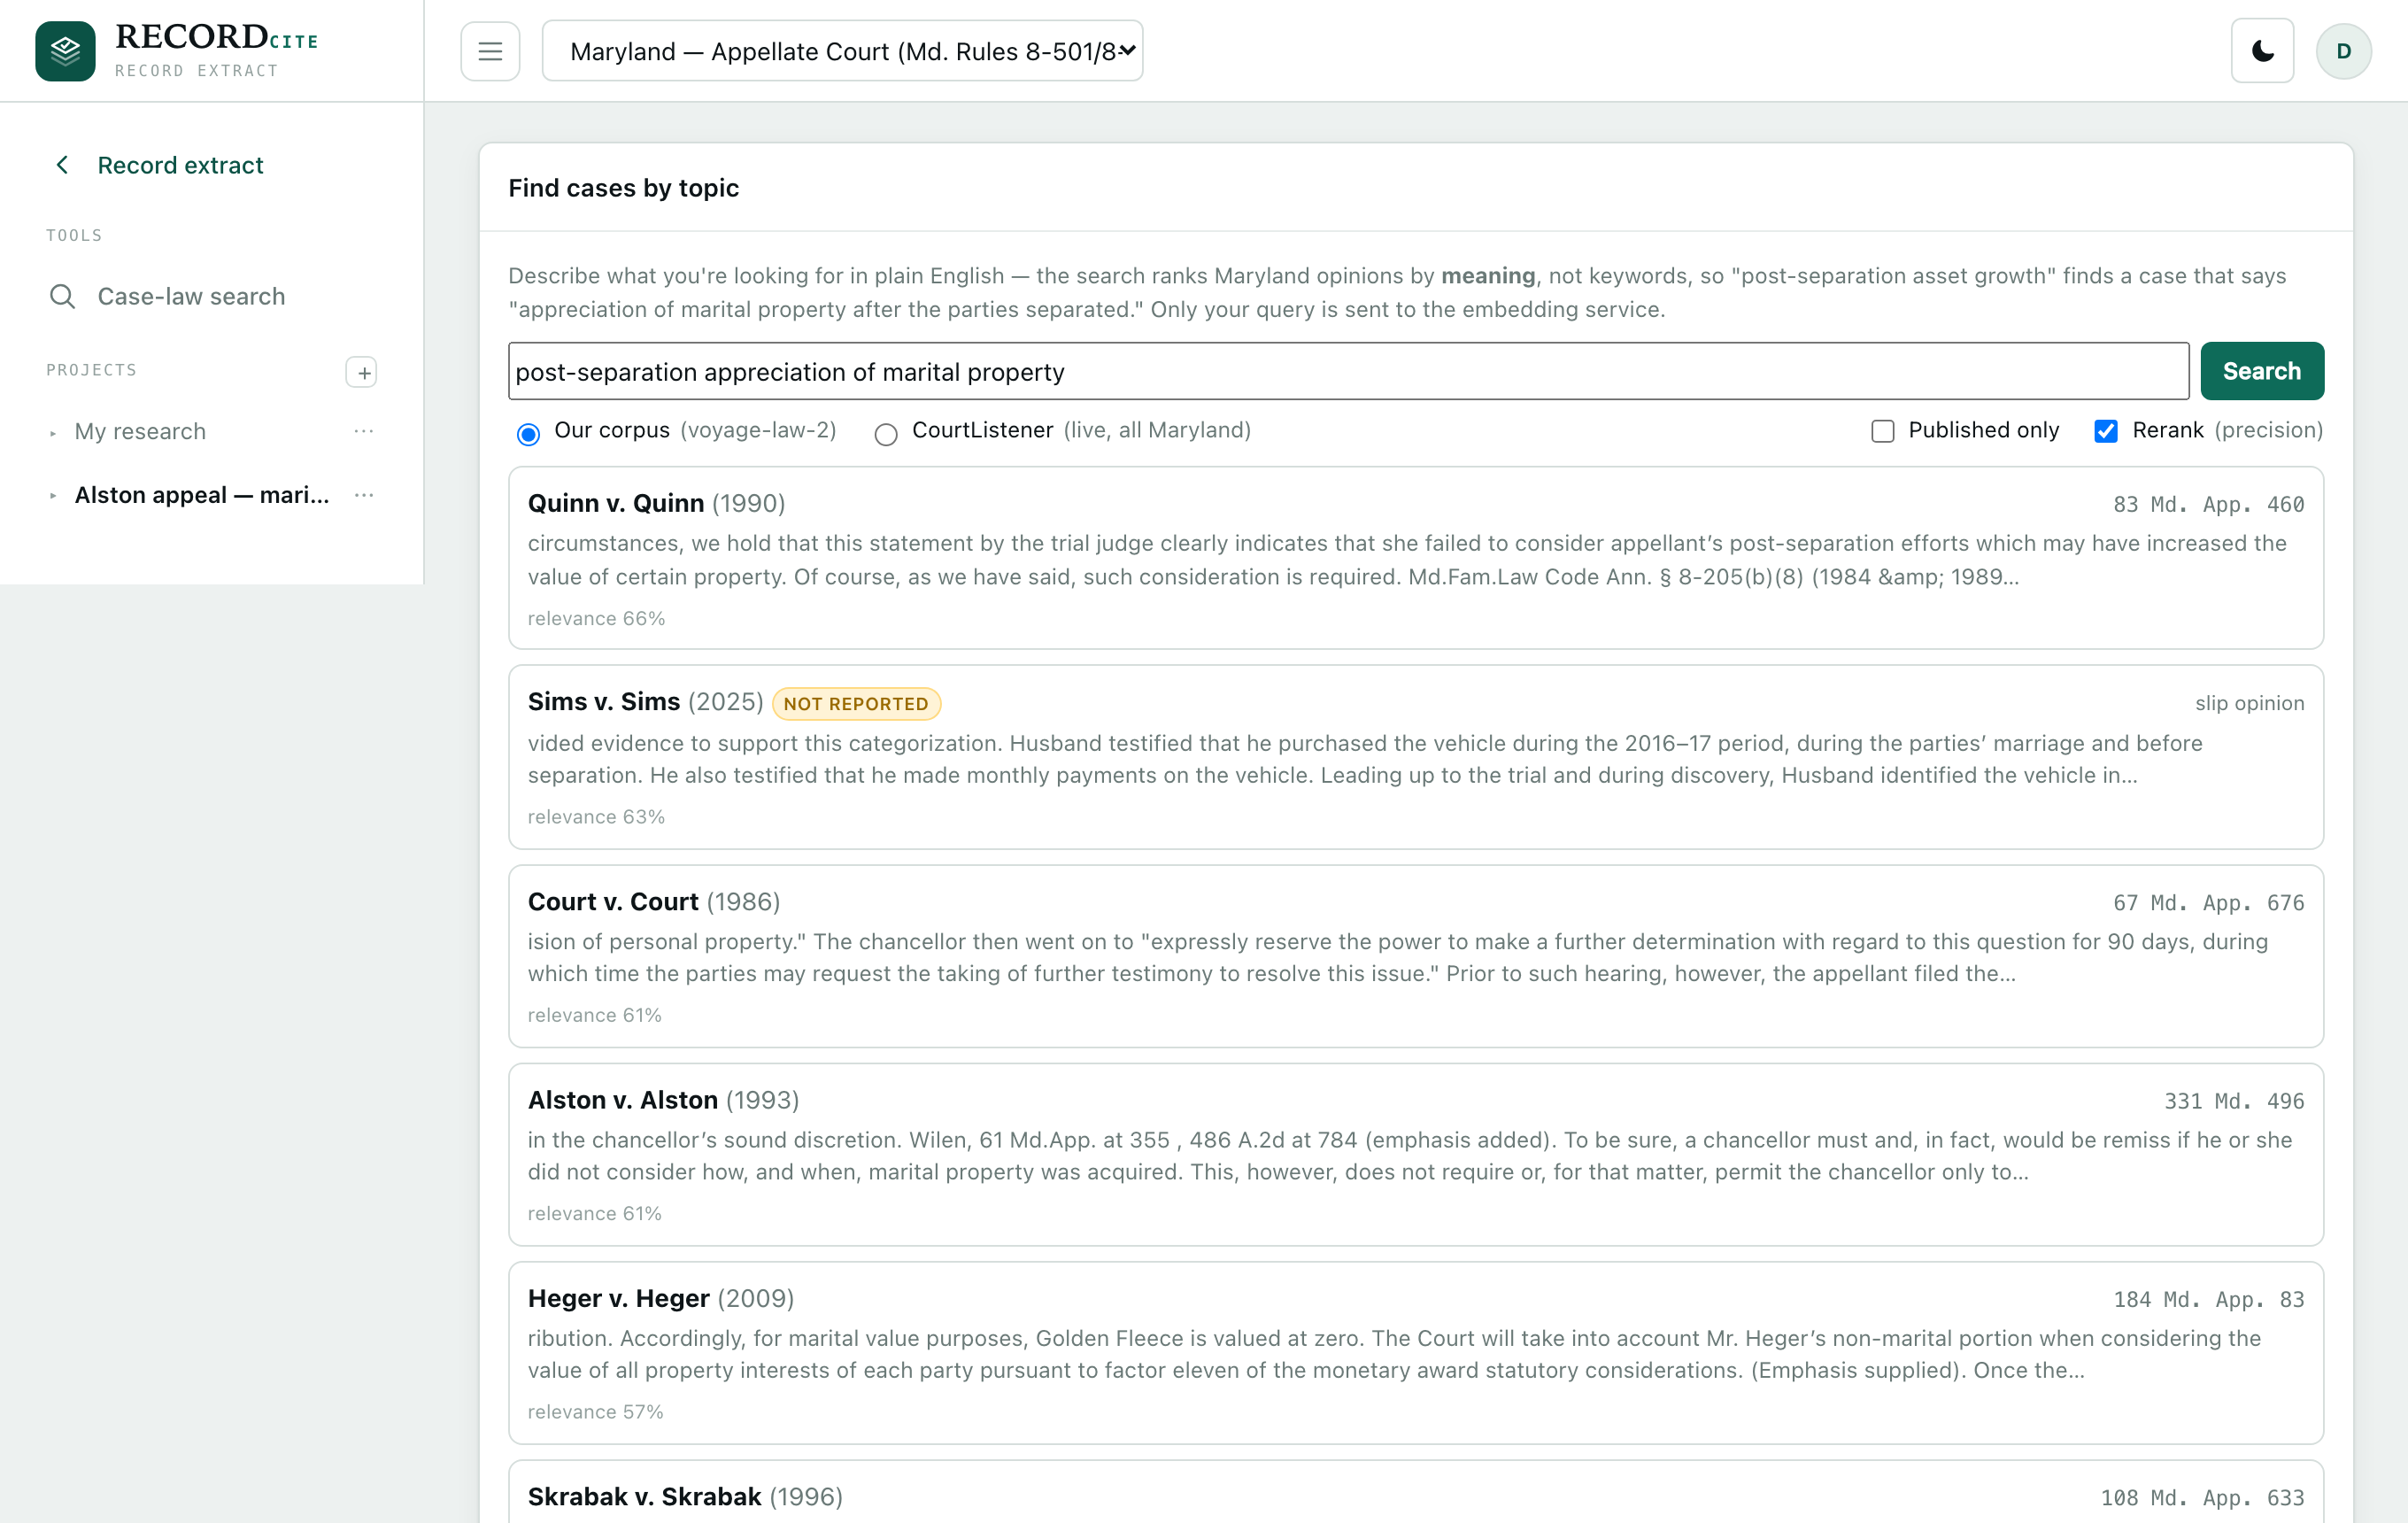Image resolution: width=2408 pixels, height=1523 pixels.
Task: Open the Maryland Appellate Court jurisdiction dropdown
Action: click(842, 51)
